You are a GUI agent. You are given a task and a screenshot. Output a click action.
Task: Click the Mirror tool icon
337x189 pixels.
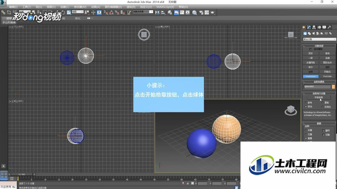[x=157, y=12]
